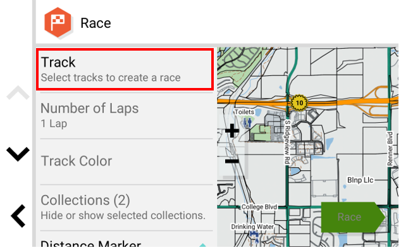This screenshot has width=401, height=250.
Task: Click the Race title in the header
Action: pyautogui.click(x=96, y=23)
